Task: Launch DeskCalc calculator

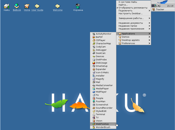Action: point(103,53)
